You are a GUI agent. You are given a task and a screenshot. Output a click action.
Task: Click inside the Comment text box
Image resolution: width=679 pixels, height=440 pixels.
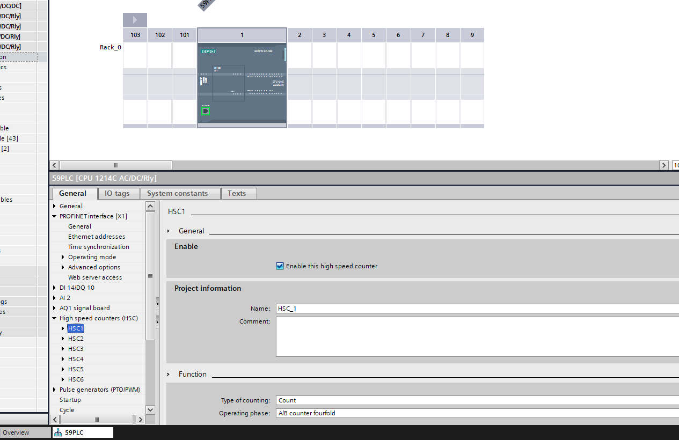coord(477,336)
